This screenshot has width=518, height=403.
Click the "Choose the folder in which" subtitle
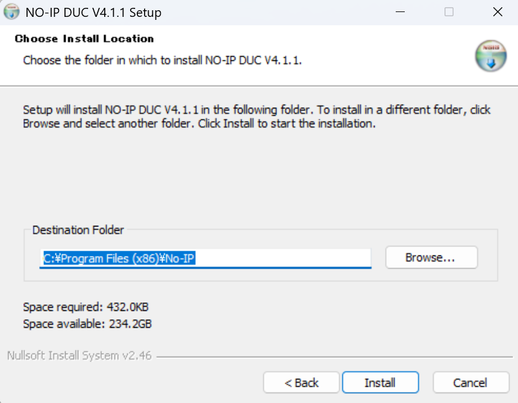[x=162, y=60]
